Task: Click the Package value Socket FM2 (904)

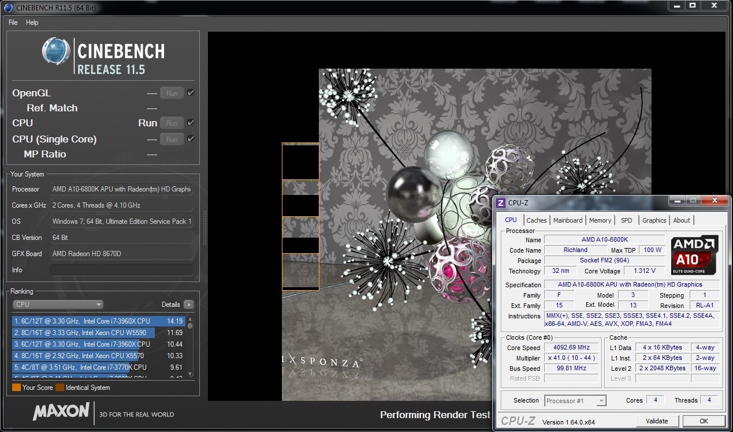Action: coord(604,261)
